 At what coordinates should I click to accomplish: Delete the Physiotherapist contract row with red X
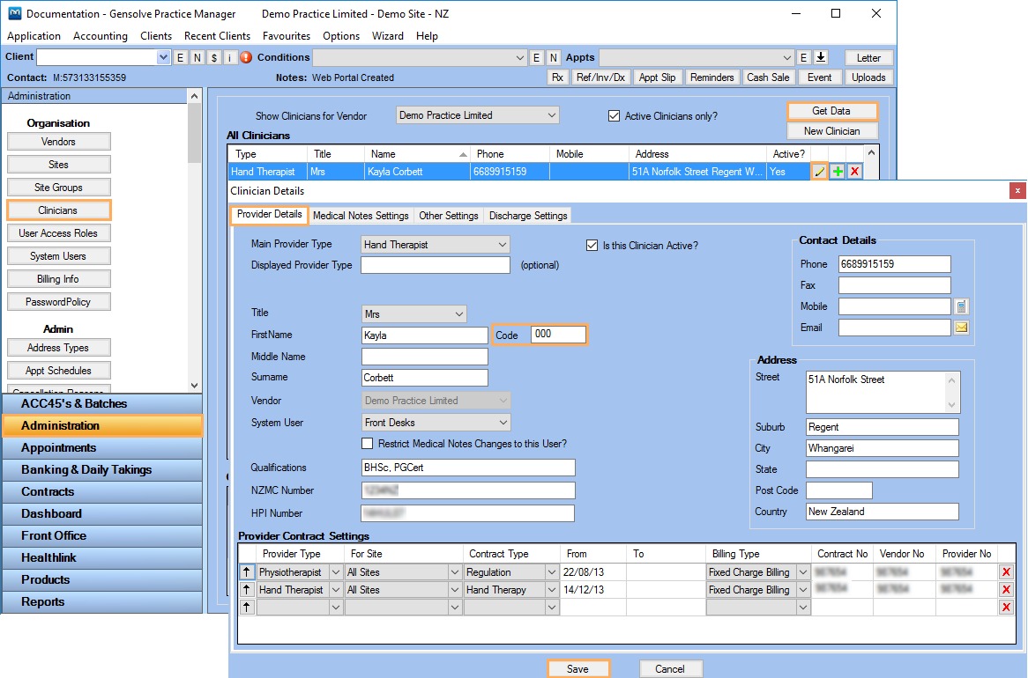coord(1007,572)
